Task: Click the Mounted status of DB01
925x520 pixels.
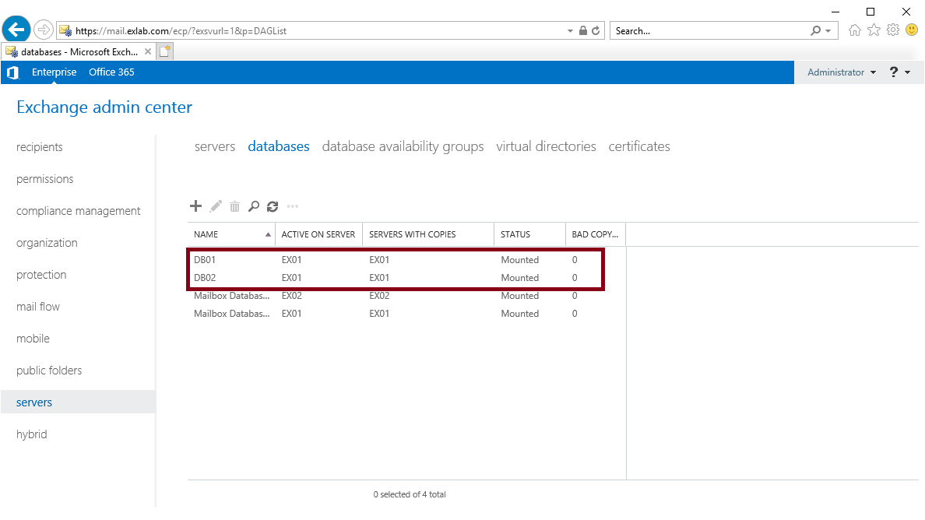Action: click(x=519, y=260)
